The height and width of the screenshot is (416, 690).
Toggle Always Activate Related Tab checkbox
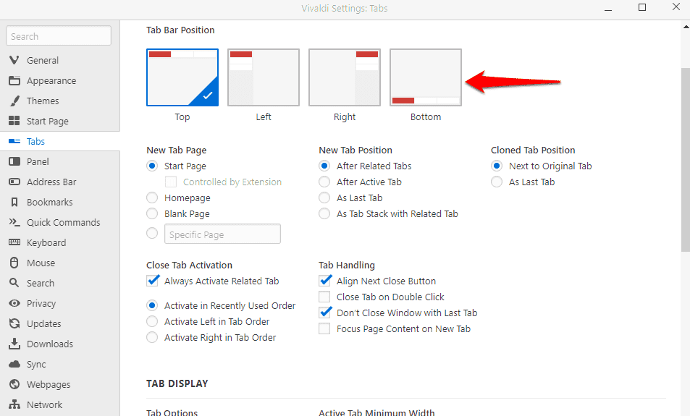153,281
